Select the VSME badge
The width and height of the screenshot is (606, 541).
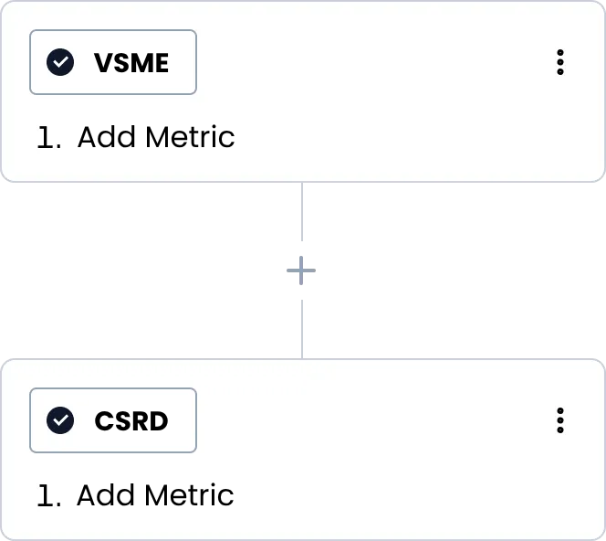pos(113,62)
